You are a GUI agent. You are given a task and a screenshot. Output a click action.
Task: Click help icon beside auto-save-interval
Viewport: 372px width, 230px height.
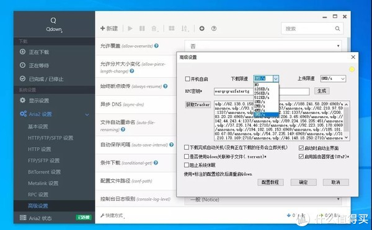(x=171, y=145)
